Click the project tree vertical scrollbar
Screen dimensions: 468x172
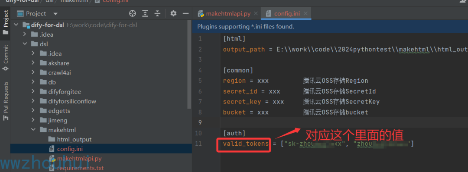(x=189, y=65)
